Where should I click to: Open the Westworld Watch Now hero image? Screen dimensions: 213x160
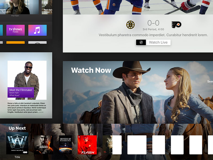[x=138, y=92]
